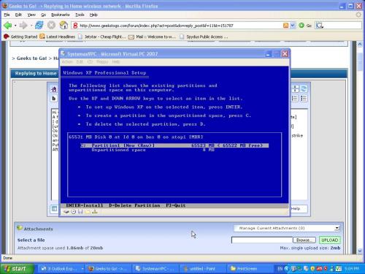This screenshot has height=274, width=365.
Task: Select 'C: Partition1 [New (Raw)]' row in setup
Action: pyautogui.click(x=174, y=145)
